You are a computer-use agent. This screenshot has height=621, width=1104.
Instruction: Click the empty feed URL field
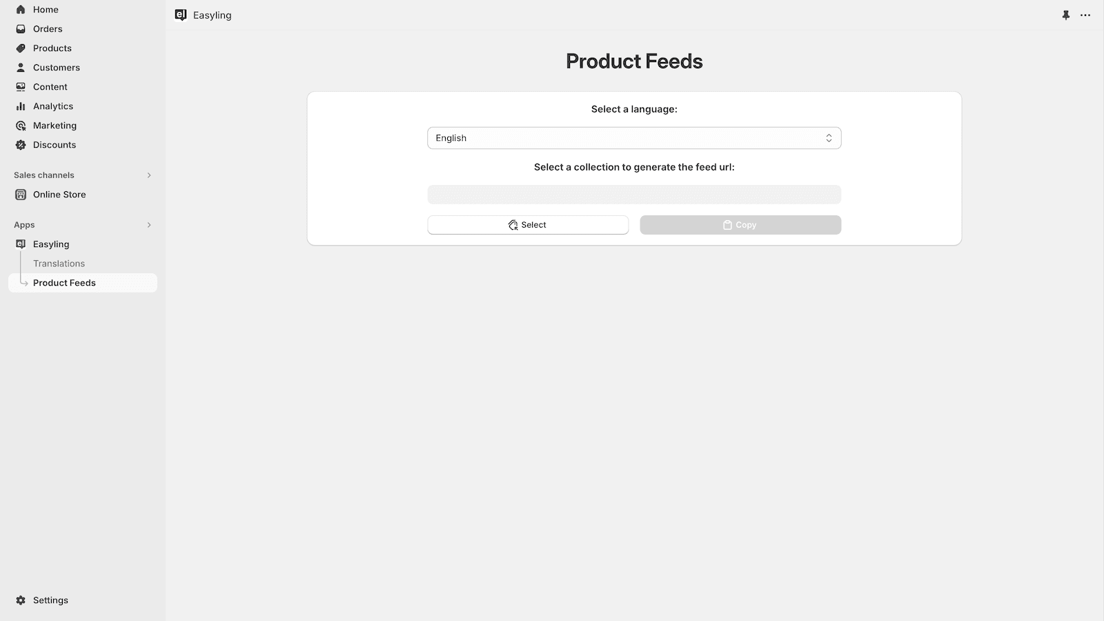[634, 195]
